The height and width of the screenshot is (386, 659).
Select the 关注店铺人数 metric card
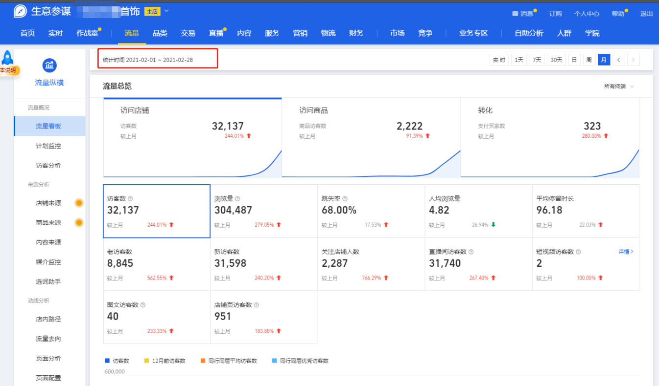371,264
